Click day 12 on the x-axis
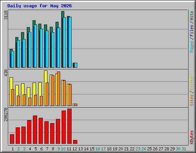This screenshot has height=153, width=196. (75, 149)
